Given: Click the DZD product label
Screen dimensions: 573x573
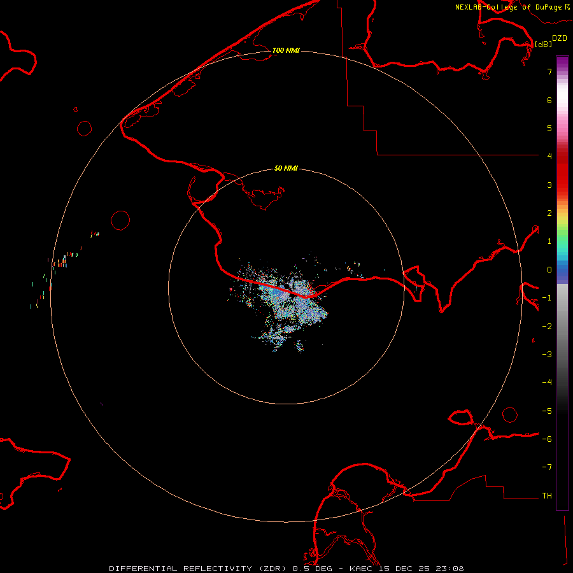Looking at the screenshot, I should pos(559,38).
